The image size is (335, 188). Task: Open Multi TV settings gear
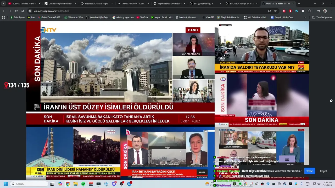[331, 101]
